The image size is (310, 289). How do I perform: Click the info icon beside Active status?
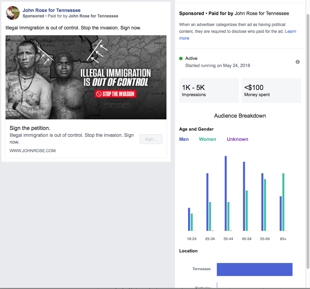pos(298,62)
